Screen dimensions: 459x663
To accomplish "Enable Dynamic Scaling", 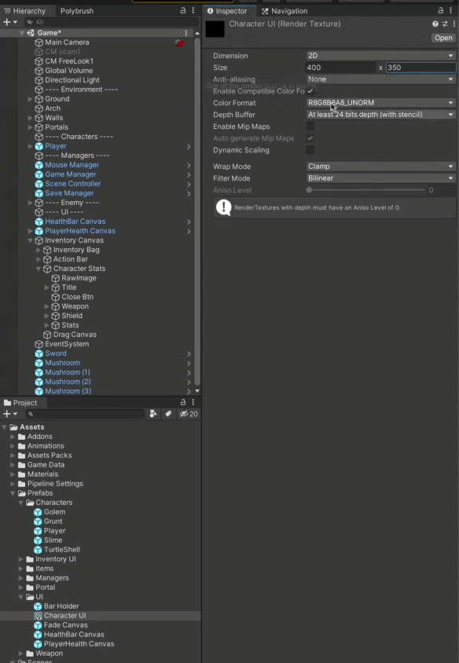I will pyautogui.click(x=310, y=150).
